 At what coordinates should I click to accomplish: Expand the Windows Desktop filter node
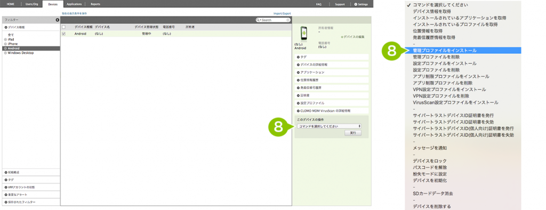(x=5, y=53)
